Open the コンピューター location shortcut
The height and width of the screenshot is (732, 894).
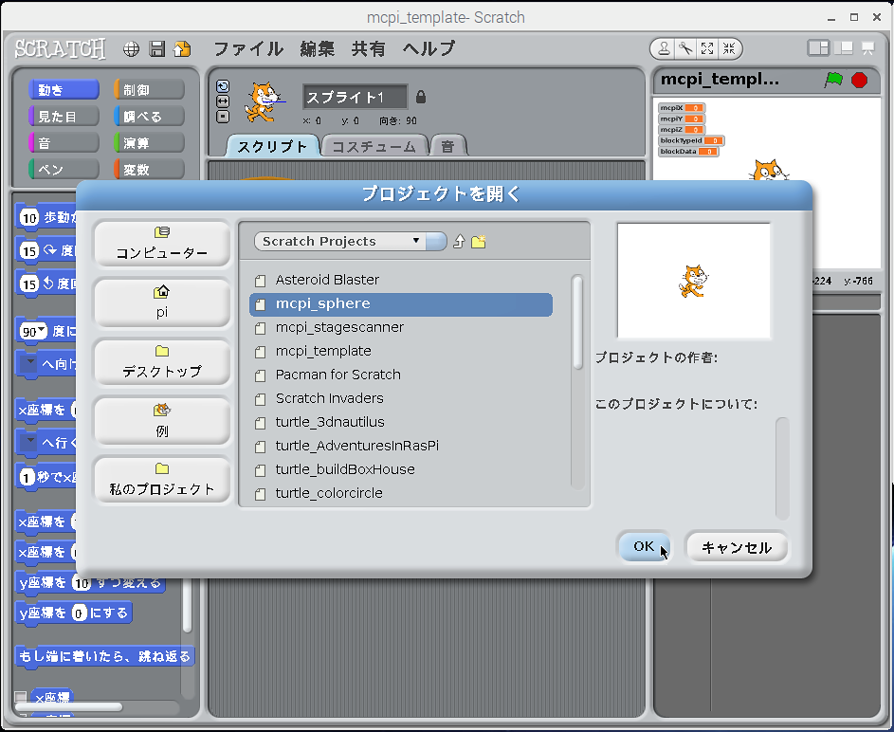pyautogui.click(x=162, y=244)
